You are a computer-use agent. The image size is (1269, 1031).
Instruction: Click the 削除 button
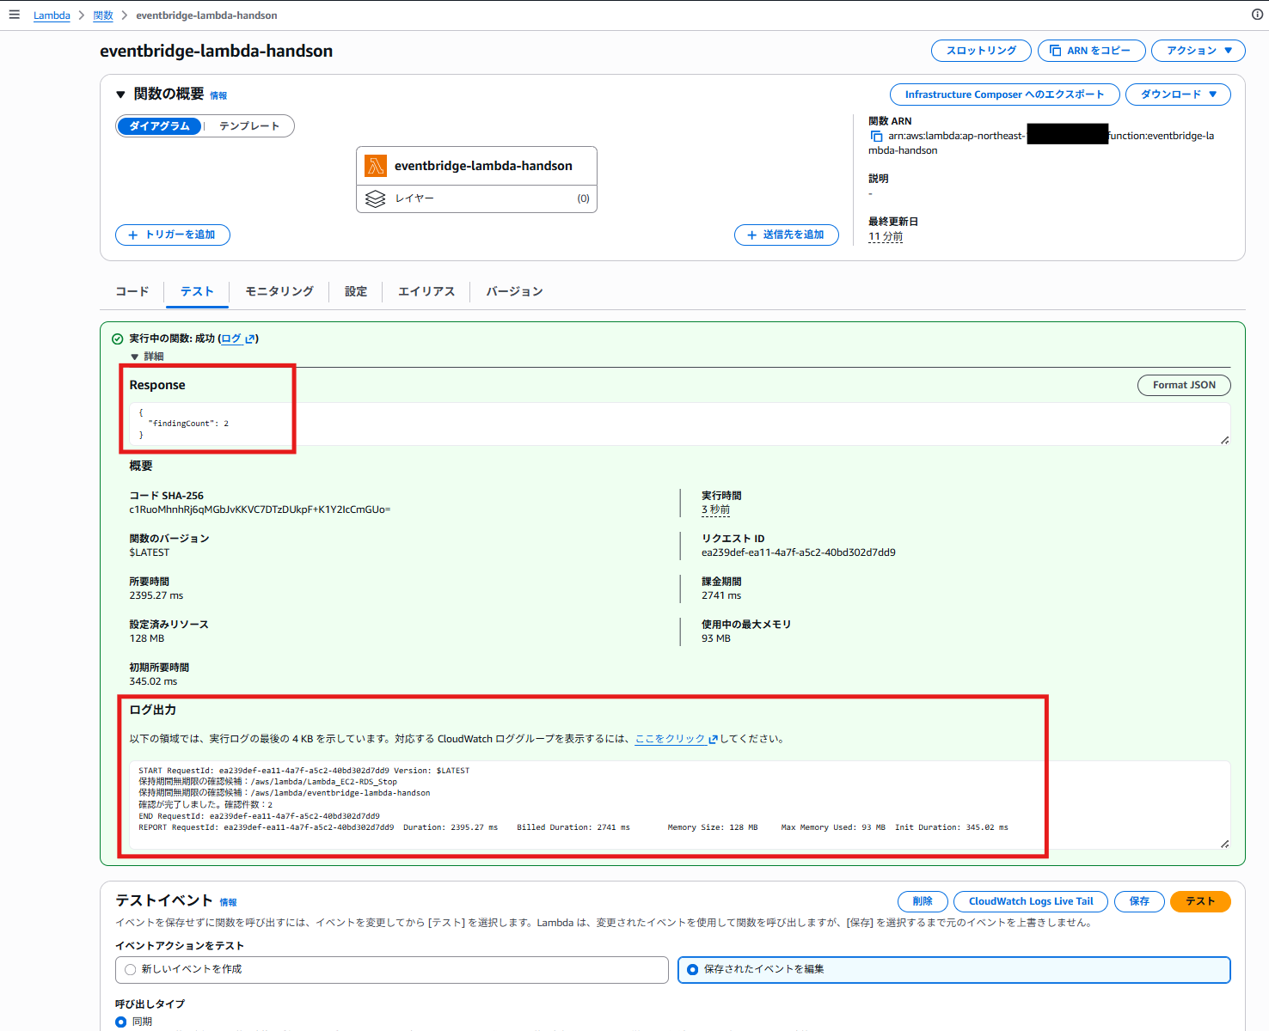coord(923,901)
